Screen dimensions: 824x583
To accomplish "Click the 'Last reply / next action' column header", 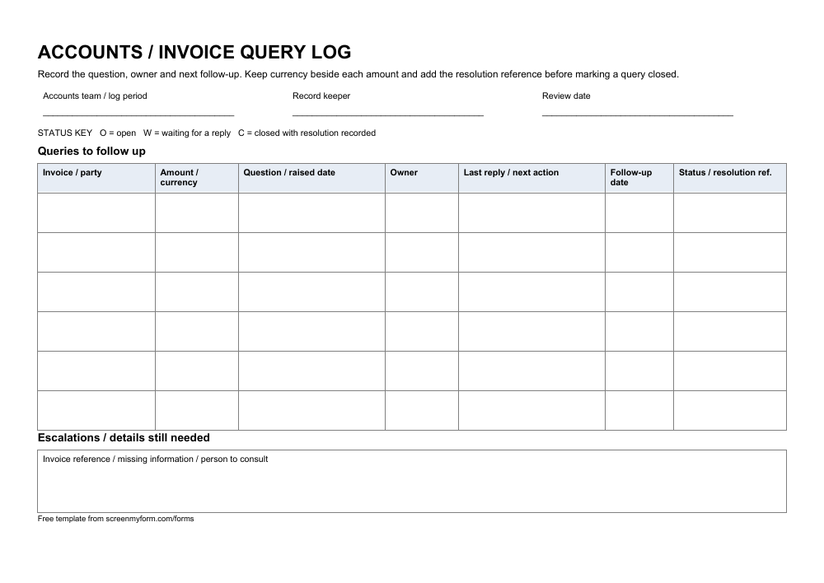I will tap(531, 178).
